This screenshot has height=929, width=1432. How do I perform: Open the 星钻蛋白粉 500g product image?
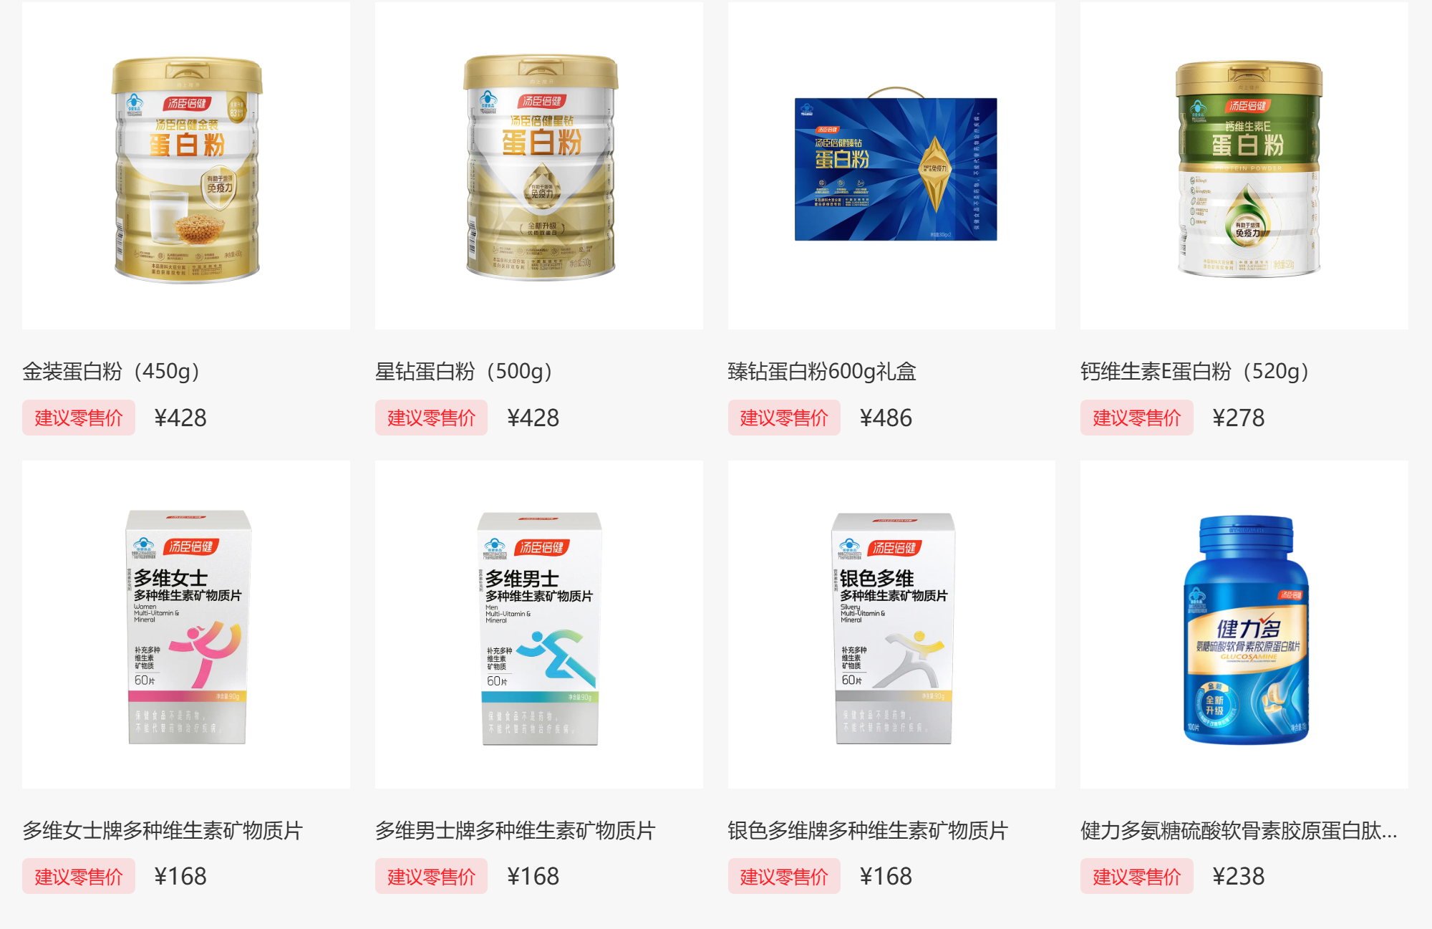tap(539, 165)
